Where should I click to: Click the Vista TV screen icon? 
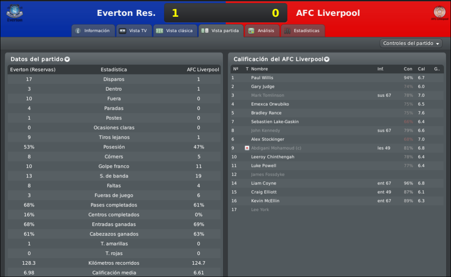point(123,31)
